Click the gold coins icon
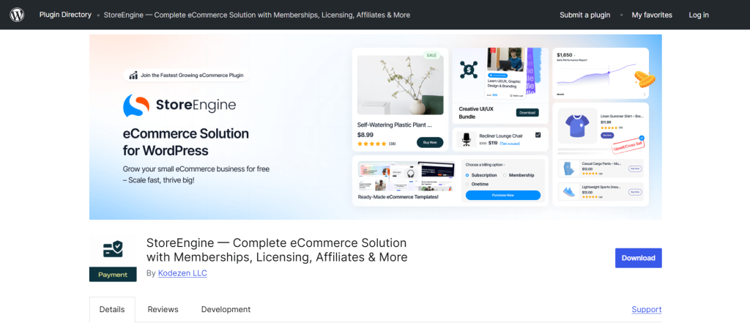The image size is (750, 326). (x=644, y=79)
